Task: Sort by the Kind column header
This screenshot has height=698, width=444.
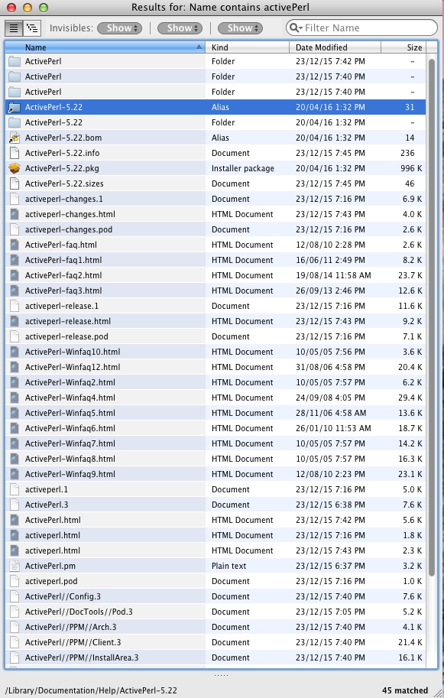Action: tap(248, 47)
